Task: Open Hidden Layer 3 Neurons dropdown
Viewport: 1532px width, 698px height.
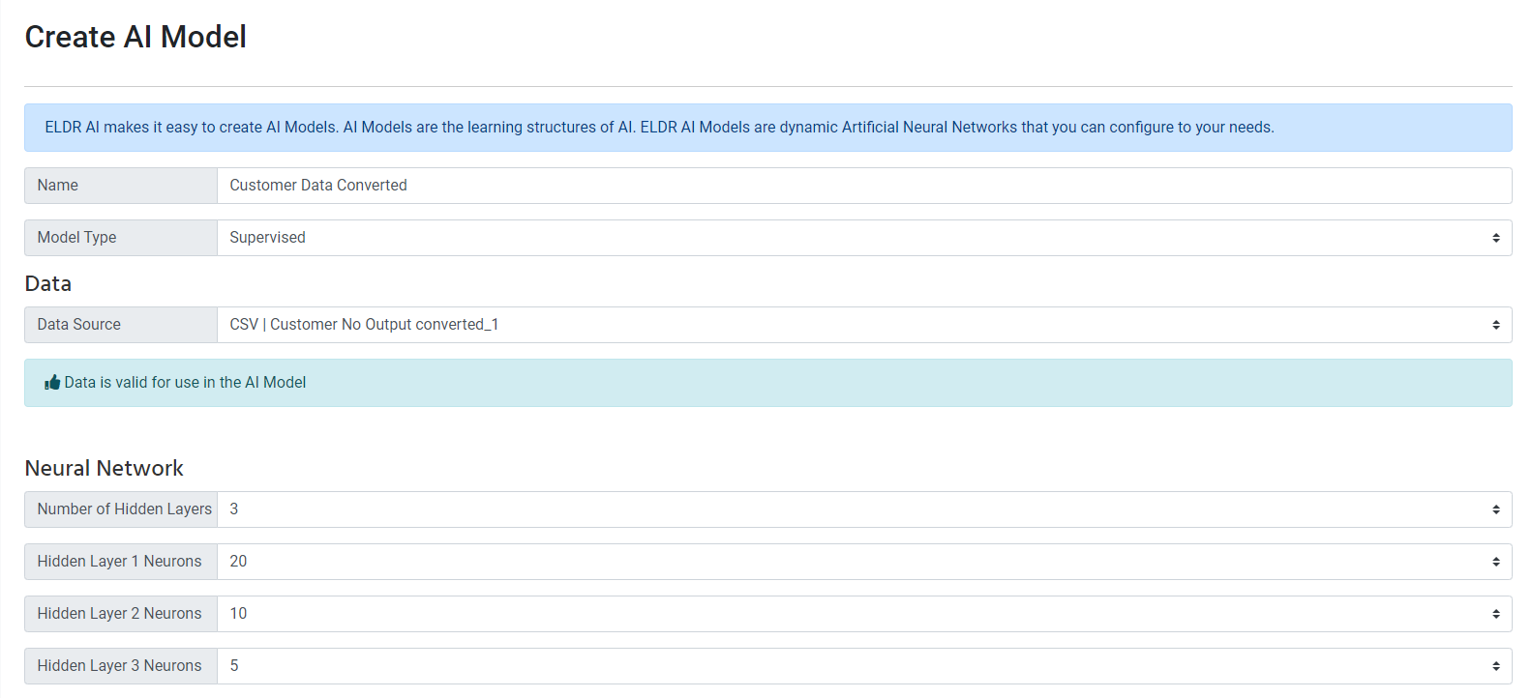Action: point(863,666)
